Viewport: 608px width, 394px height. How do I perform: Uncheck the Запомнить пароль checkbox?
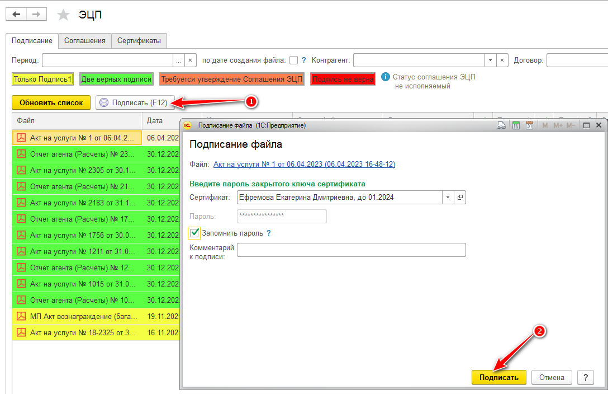[195, 233]
